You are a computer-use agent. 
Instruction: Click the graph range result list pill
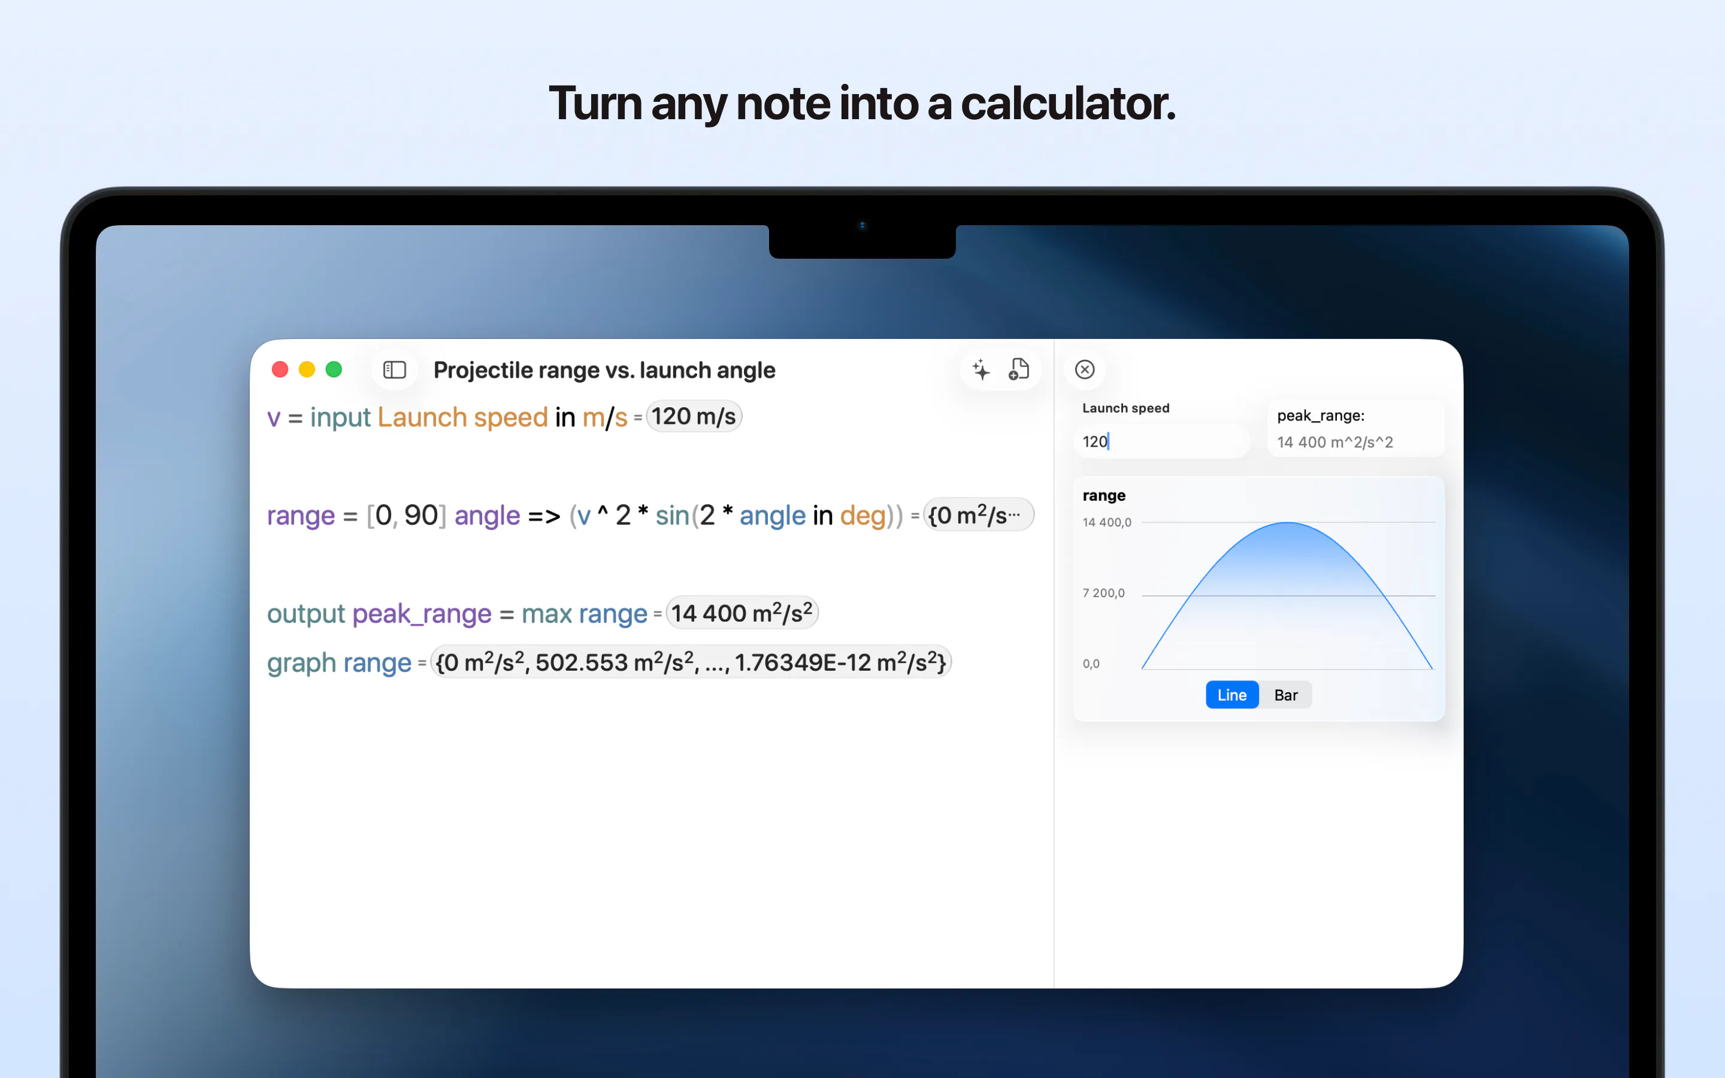tap(691, 662)
